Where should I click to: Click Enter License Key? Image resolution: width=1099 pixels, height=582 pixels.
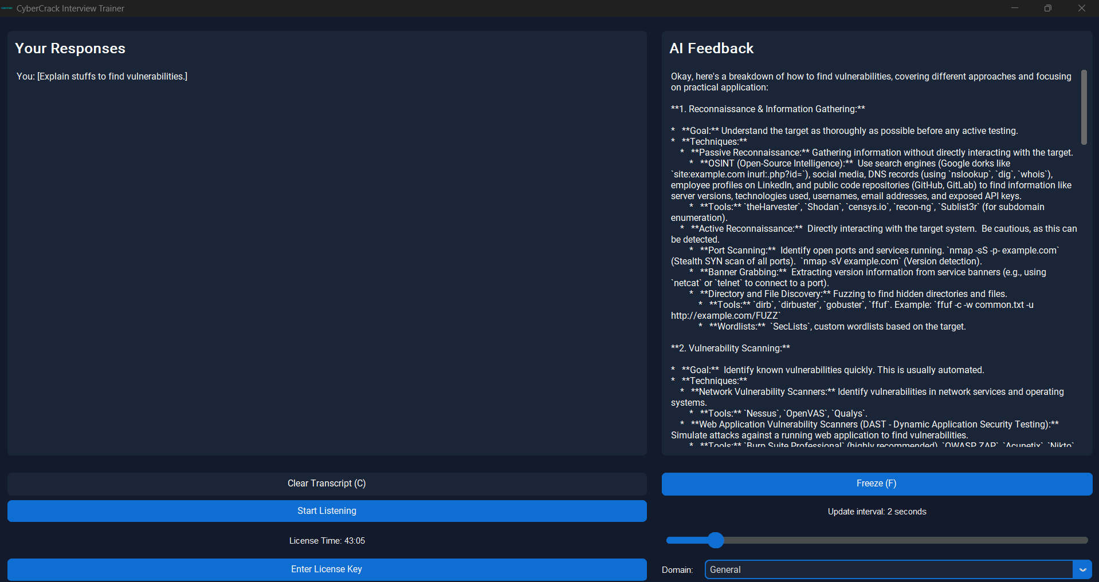(326, 569)
